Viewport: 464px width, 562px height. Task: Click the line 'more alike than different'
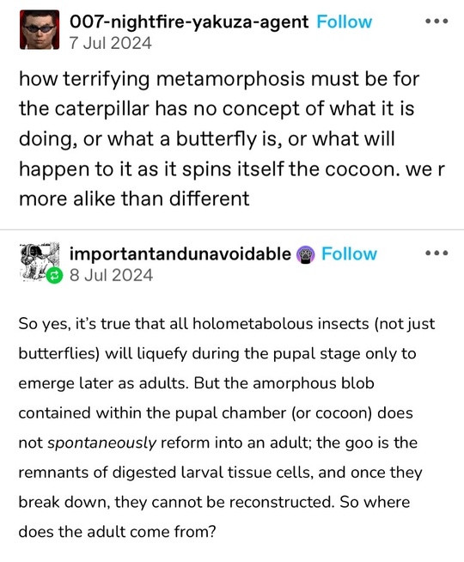(134, 199)
